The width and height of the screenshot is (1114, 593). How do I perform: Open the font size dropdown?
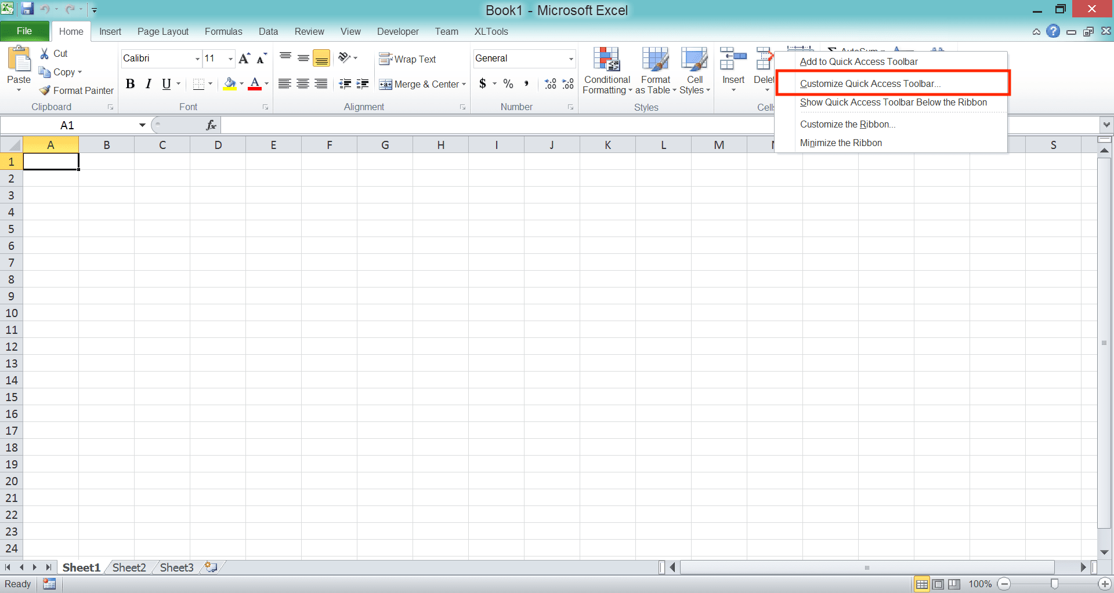point(229,59)
